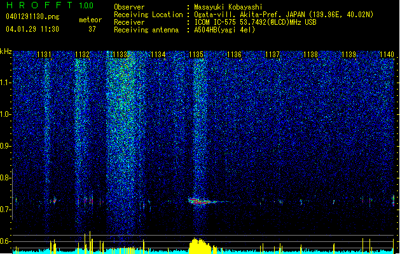Click the 1133 time marker

120,55
